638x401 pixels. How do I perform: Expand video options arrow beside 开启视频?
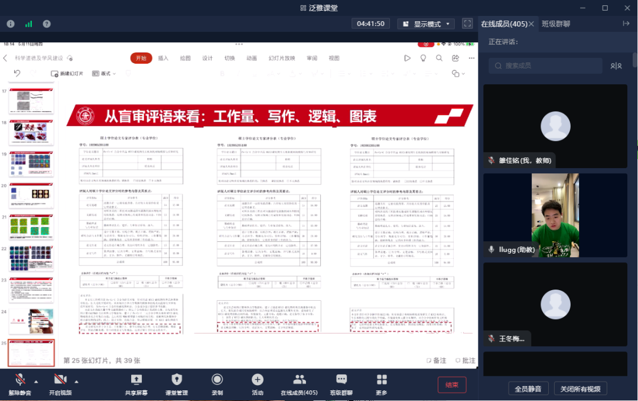click(76, 381)
